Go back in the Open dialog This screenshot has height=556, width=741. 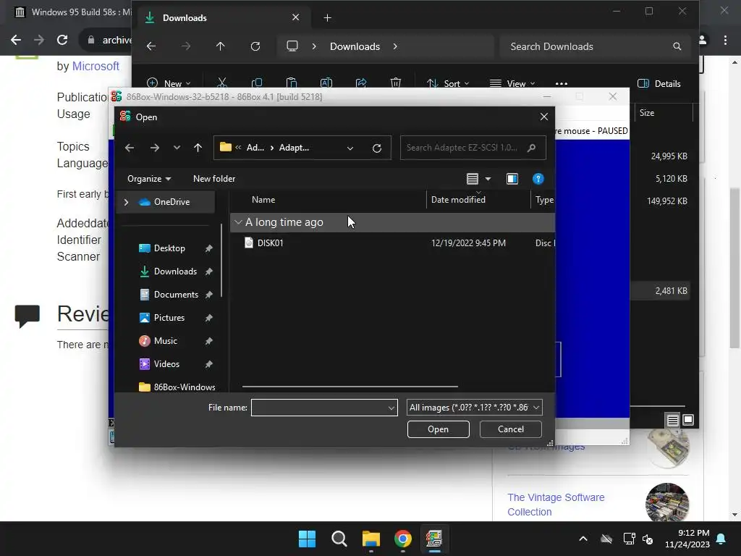tap(129, 148)
